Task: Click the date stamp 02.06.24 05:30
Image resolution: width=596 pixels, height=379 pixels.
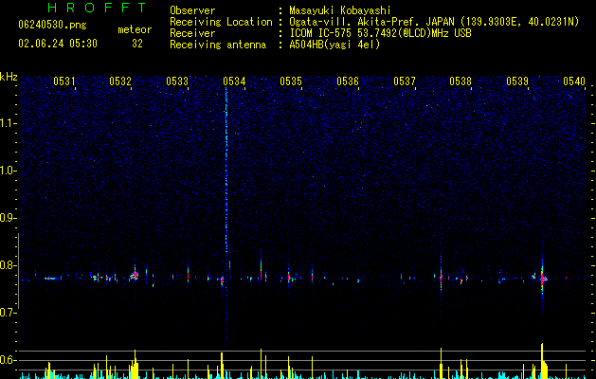Action: [x=58, y=44]
